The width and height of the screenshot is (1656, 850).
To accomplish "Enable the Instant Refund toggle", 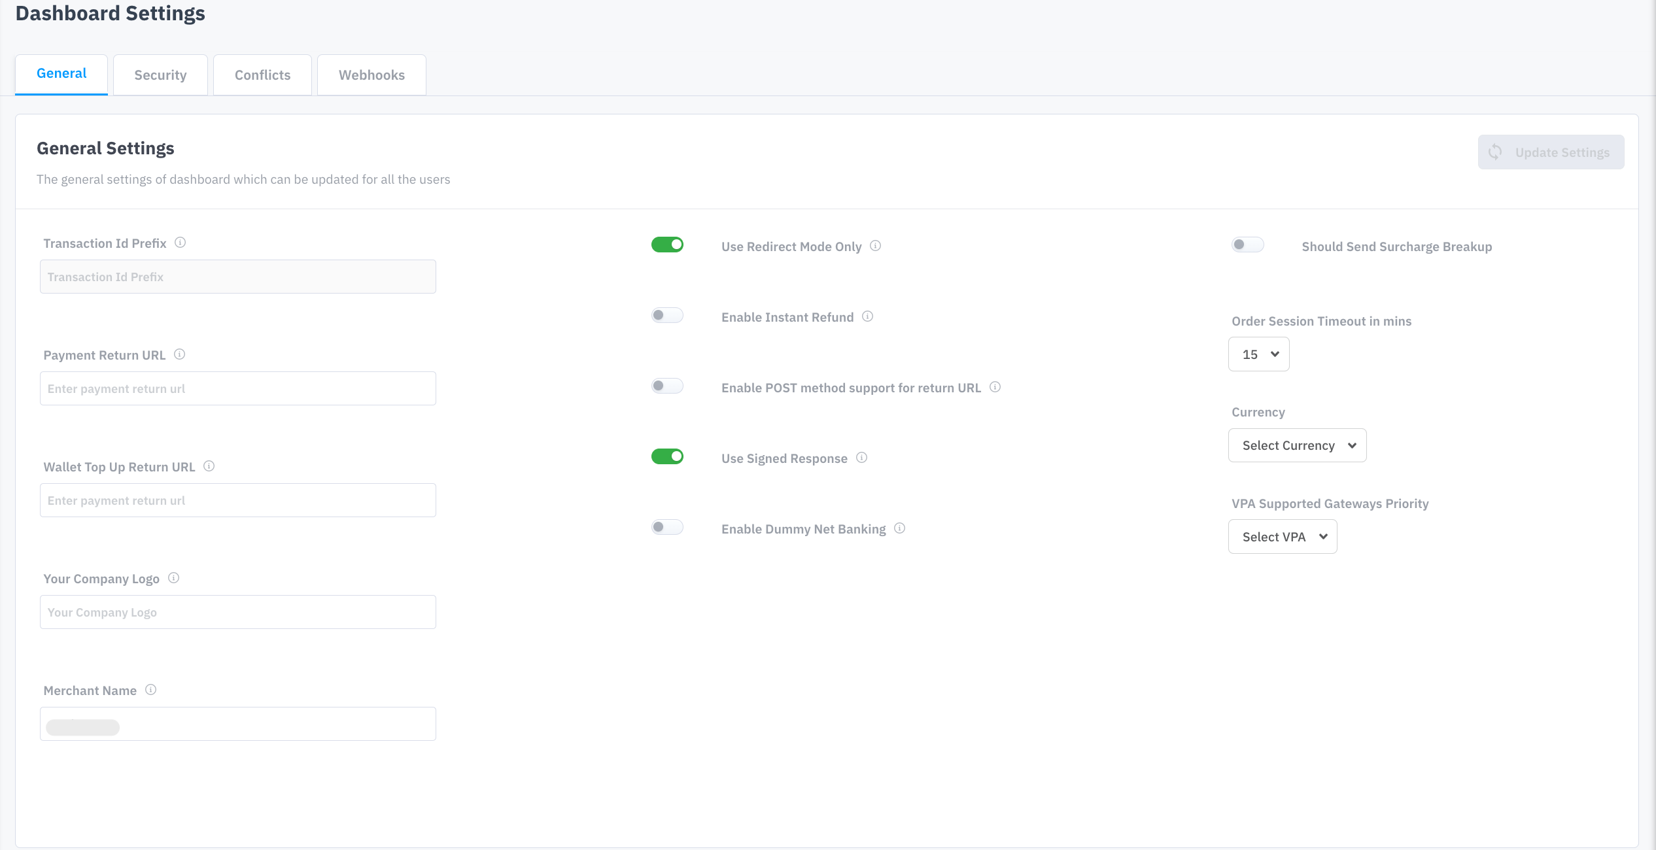I will (667, 315).
